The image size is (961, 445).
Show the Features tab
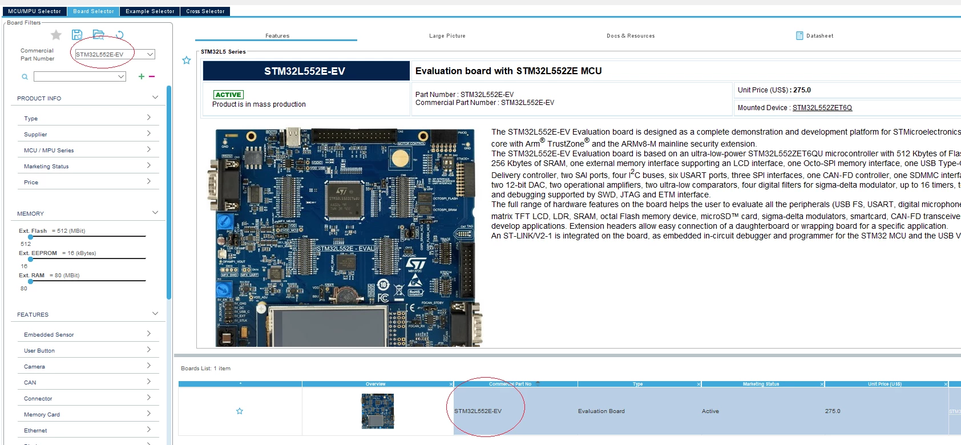(x=277, y=36)
